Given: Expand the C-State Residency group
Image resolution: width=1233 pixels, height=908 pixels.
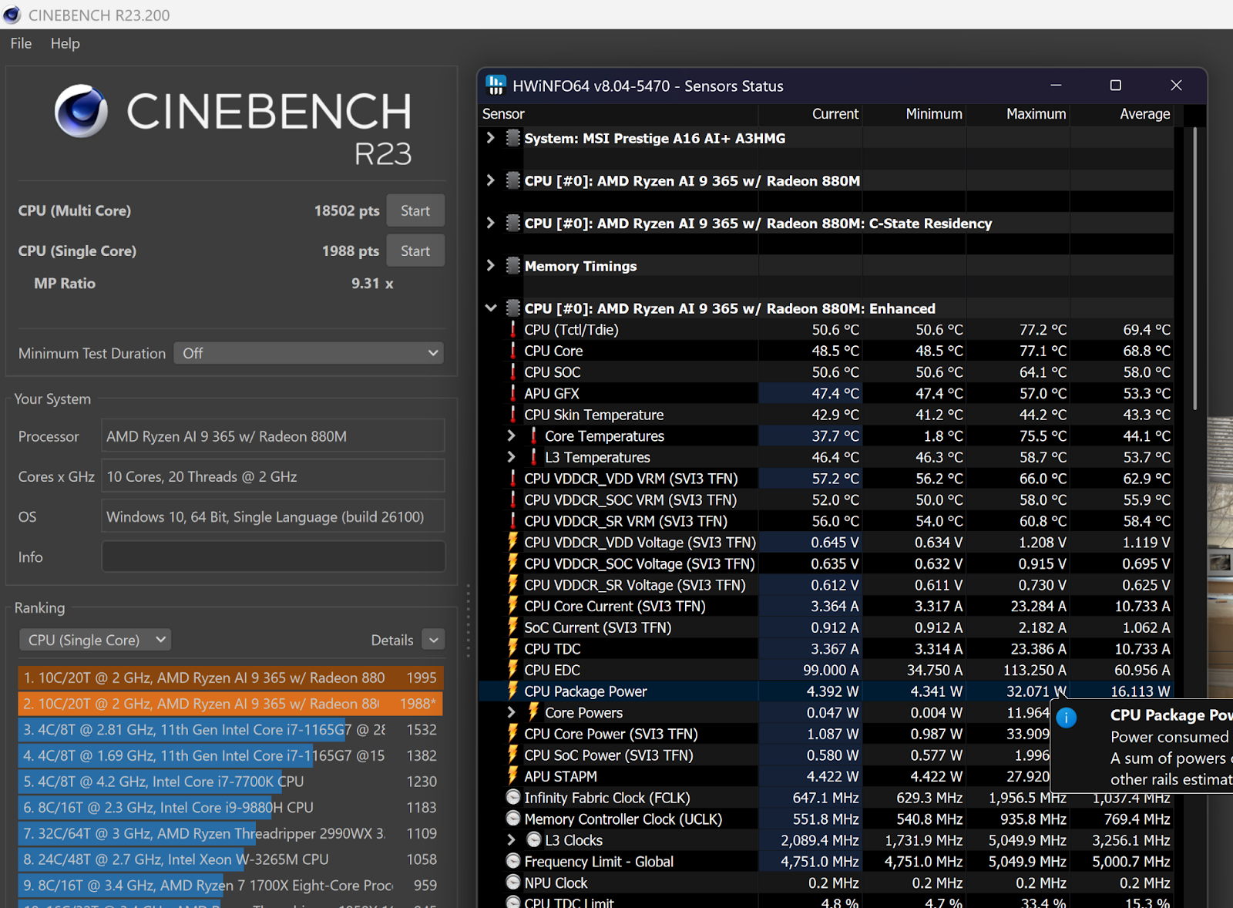Looking at the screenshot, I should click(x=491, y=224).
